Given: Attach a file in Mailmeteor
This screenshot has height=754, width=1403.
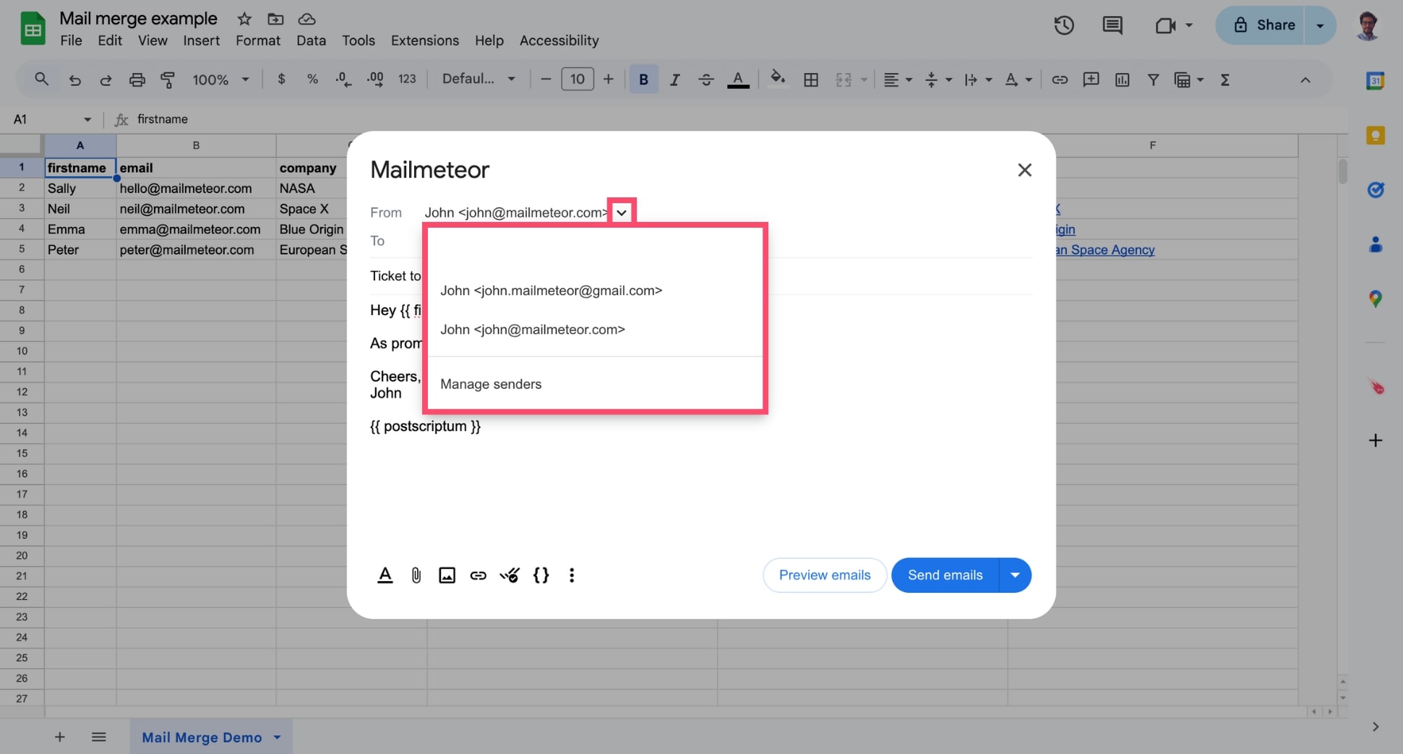Looking at the screenshot, I should 416,575.
